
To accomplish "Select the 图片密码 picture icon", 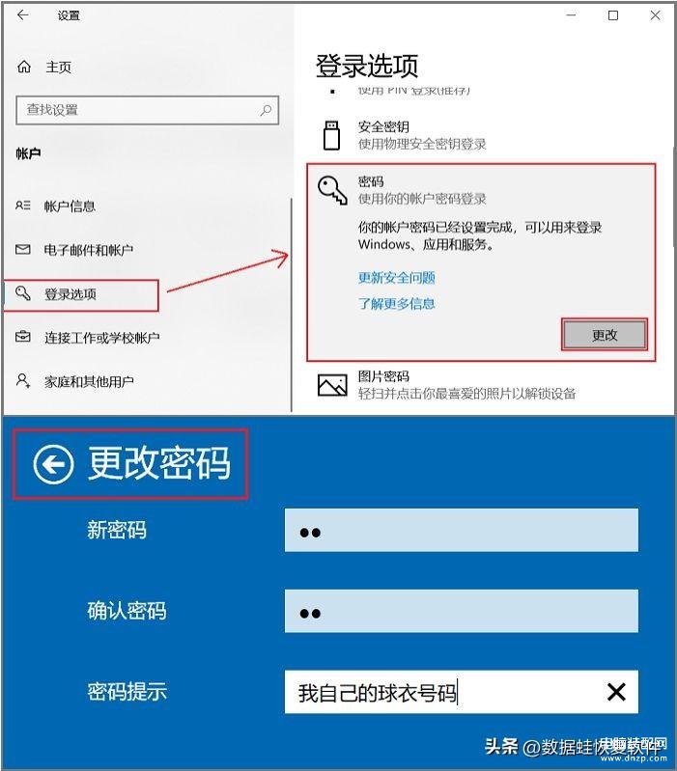I will click(332, 385).
